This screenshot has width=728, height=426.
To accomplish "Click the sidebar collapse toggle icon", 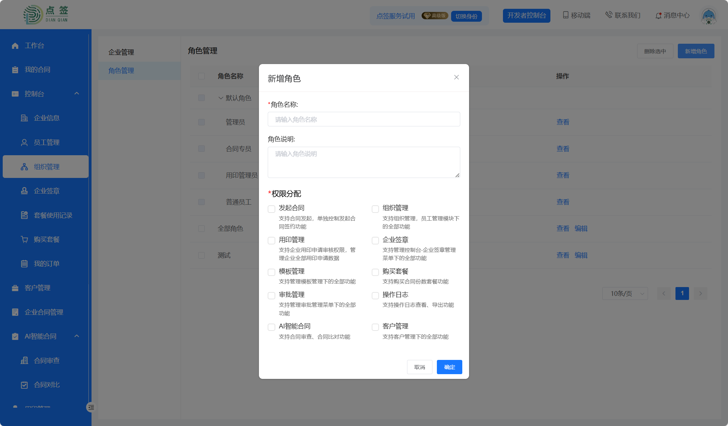I will coord(91,407).
